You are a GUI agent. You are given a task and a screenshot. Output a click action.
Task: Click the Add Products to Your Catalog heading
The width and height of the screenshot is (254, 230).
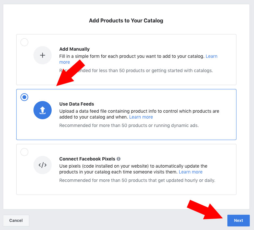(126, 20)
